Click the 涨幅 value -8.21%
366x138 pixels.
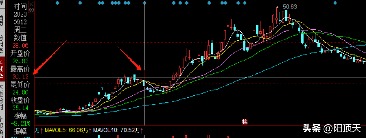tap(21, 123)
